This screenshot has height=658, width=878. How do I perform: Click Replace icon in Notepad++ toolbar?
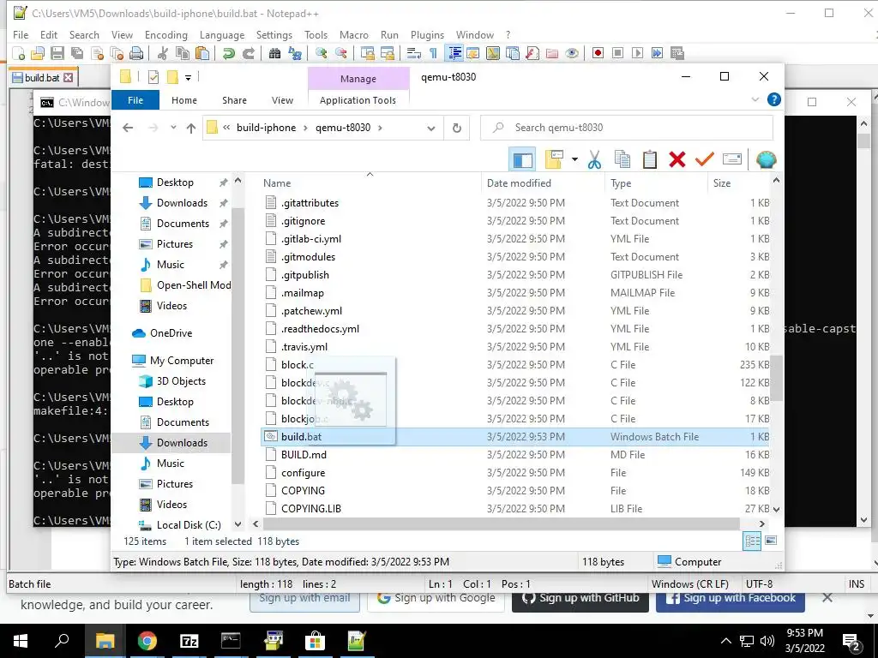coord(295,53)
